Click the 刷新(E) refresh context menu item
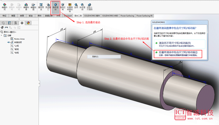This screenshot has width=219, height=125. point(104,57)
